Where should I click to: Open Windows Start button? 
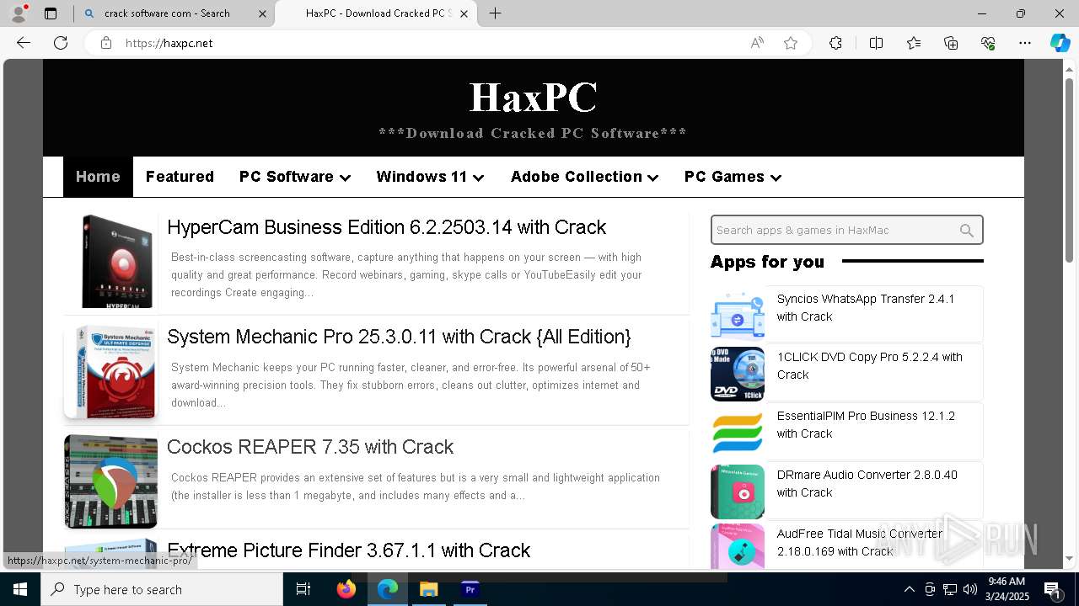click(20, 589)
